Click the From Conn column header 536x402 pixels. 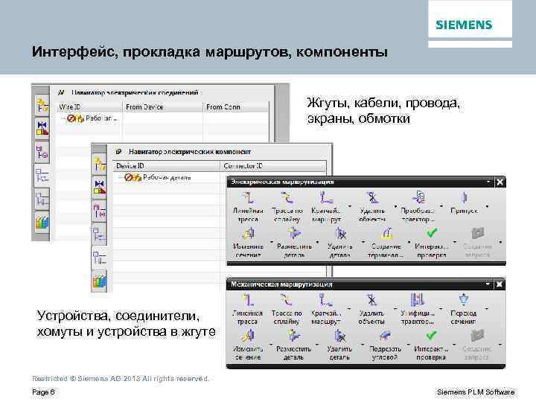pos(236,107)
